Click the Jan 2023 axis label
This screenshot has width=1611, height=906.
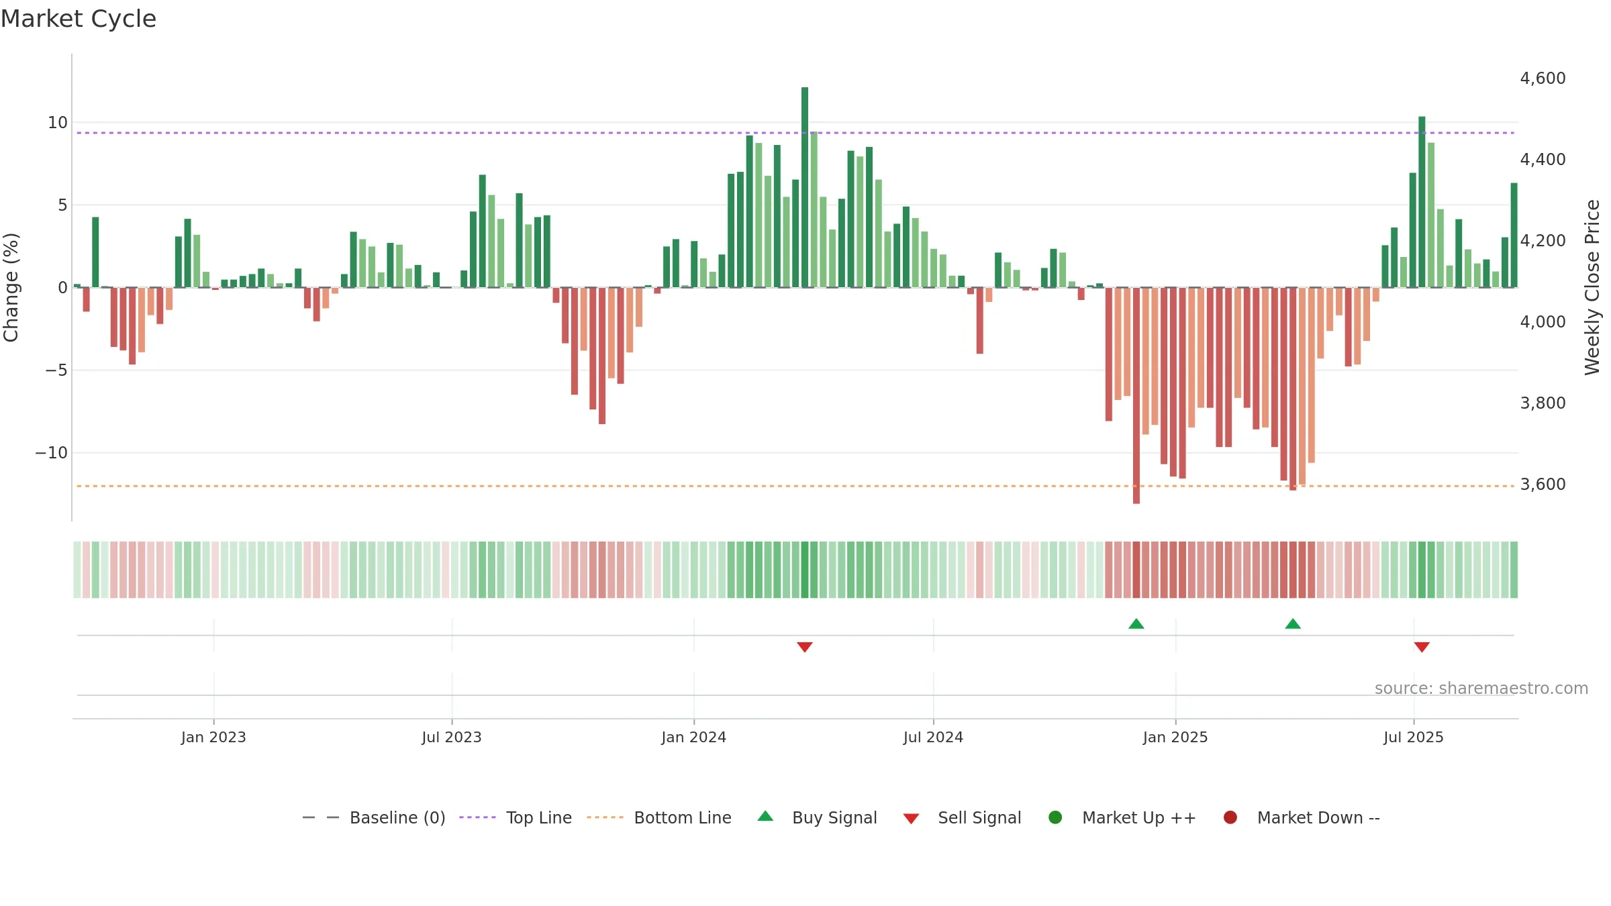[x=213, y=737]
